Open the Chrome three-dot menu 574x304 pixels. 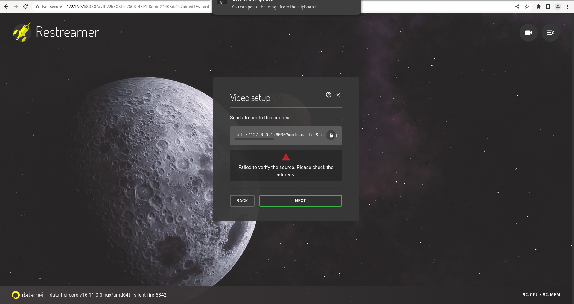[568, 6]
